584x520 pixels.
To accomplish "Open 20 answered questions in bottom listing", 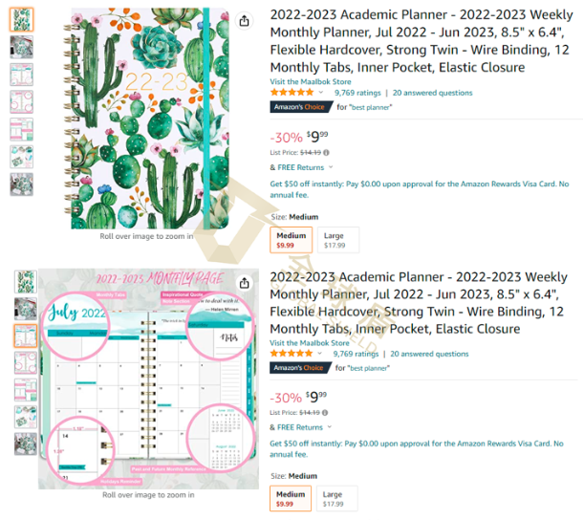I will [x=429, y=354].
